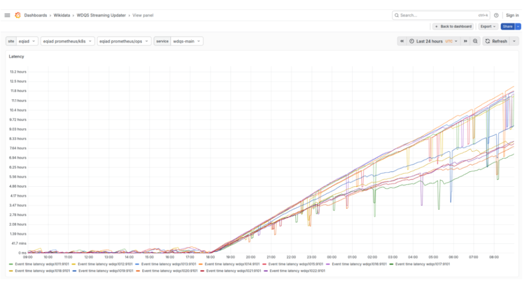Click the 00:00 x-axis time label
This screenshot has height=284, width=529.
tap(331, 257)
